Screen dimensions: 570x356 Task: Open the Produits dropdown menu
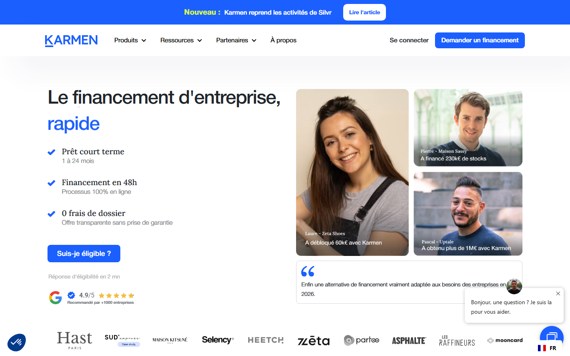[x=130, y=40]
